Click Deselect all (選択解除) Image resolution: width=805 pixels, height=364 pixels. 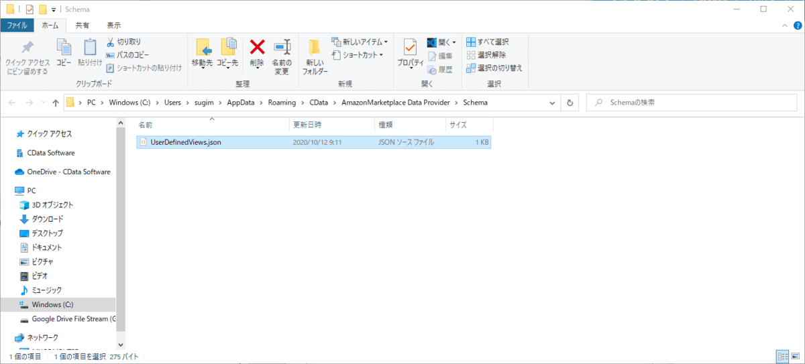486,55
